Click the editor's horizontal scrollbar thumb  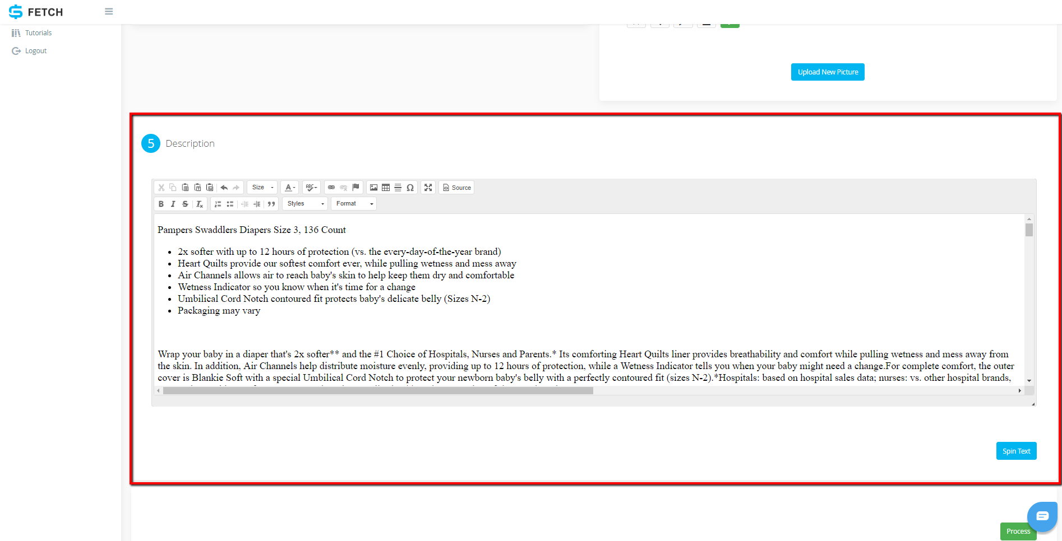378,391
